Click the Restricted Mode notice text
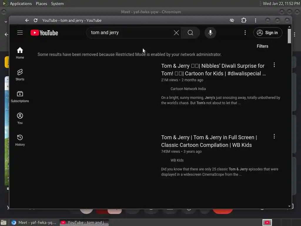Viewport: 301px width, 226px height. pyautogui.click(x=129, y=54)
